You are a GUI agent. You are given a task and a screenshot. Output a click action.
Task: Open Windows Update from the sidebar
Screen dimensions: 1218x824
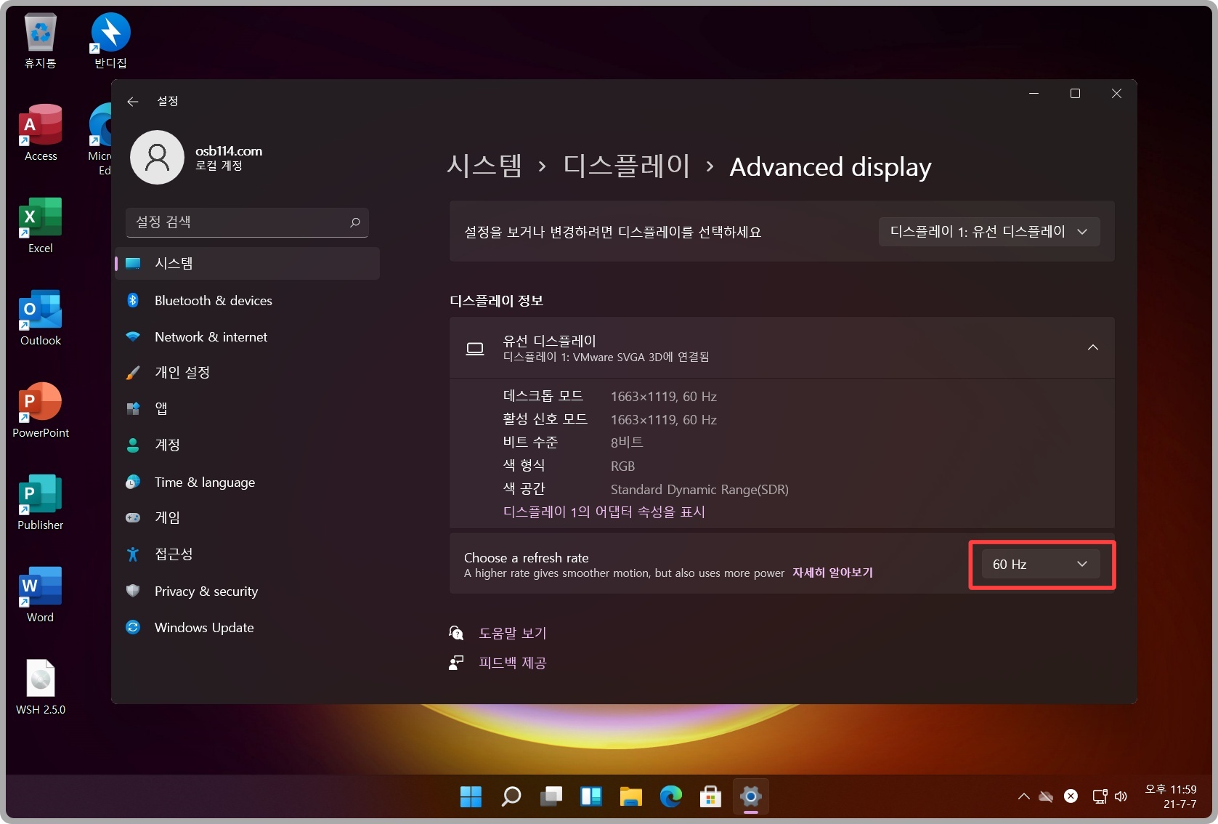(203, 627)
